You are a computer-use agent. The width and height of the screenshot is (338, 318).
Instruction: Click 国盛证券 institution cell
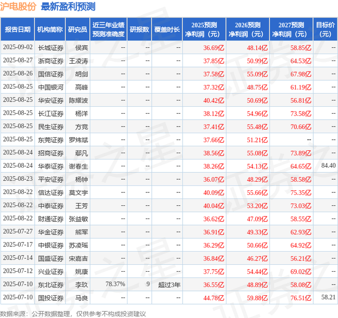click(51, 258)
